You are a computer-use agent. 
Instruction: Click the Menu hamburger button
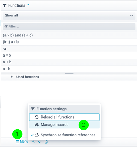[x=22, y=142]
